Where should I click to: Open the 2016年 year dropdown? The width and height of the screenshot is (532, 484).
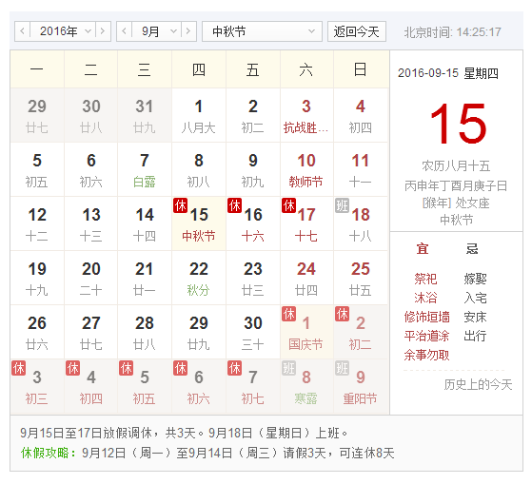point(63,31)
